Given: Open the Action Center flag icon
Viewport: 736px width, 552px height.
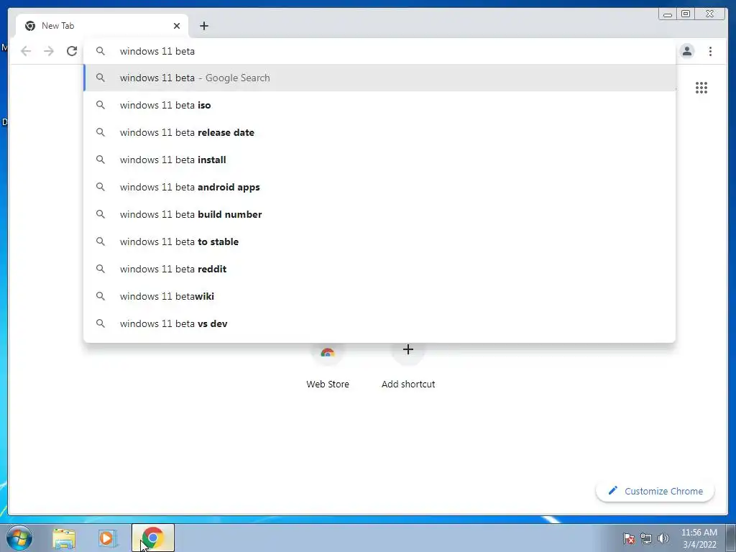Looking at the screenshot, I should click(628, 538).
